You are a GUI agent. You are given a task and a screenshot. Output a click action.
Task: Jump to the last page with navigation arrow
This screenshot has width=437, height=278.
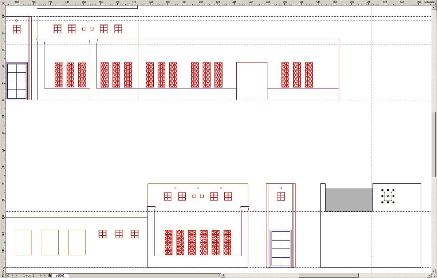45,275
